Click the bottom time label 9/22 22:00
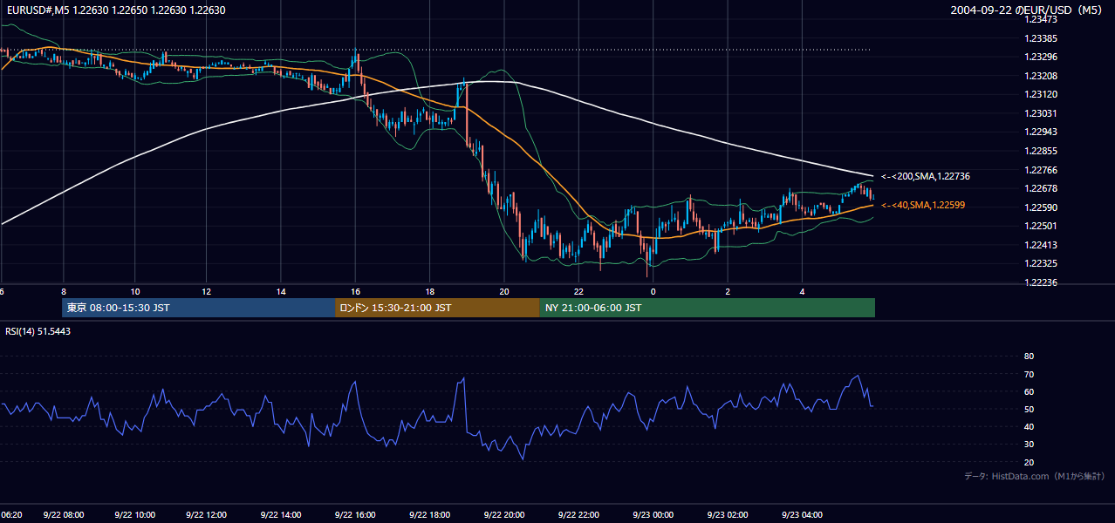 [x=578, y=514]
